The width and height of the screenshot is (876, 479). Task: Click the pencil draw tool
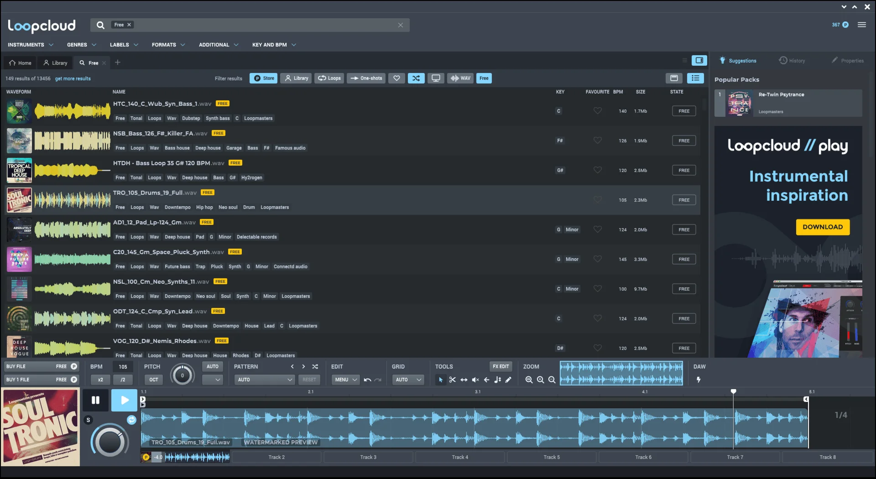click(x=508, y=380)
